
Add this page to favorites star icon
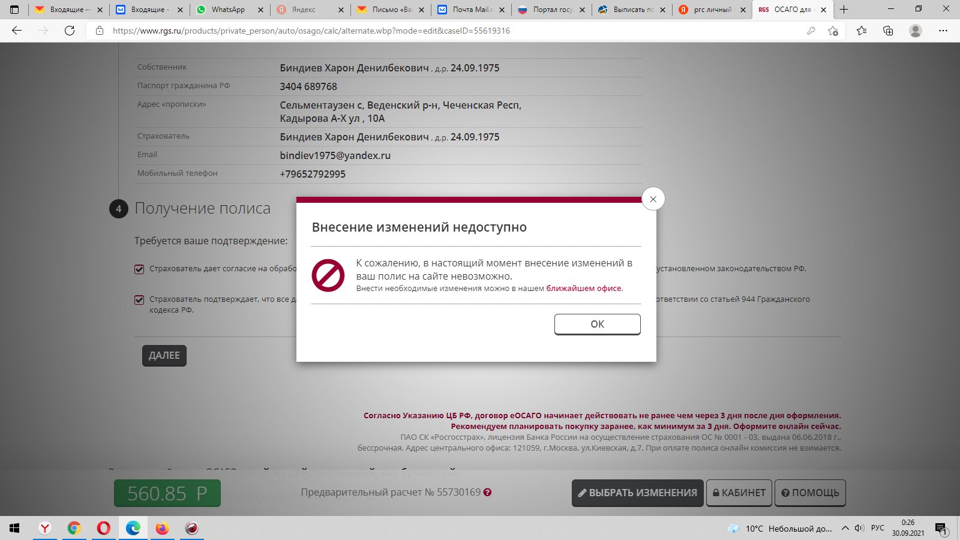point(833,31)
